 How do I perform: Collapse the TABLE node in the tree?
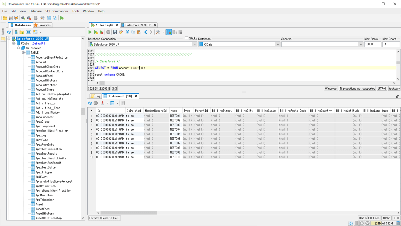coord(24,53)
